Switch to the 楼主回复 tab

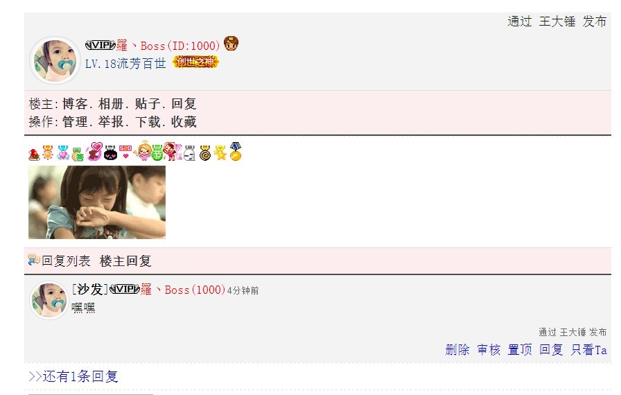coord(125,261)
